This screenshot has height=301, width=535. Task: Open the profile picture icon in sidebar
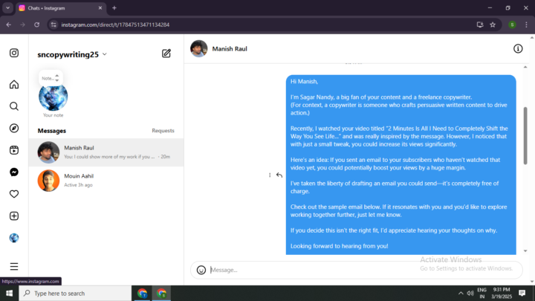14,238
